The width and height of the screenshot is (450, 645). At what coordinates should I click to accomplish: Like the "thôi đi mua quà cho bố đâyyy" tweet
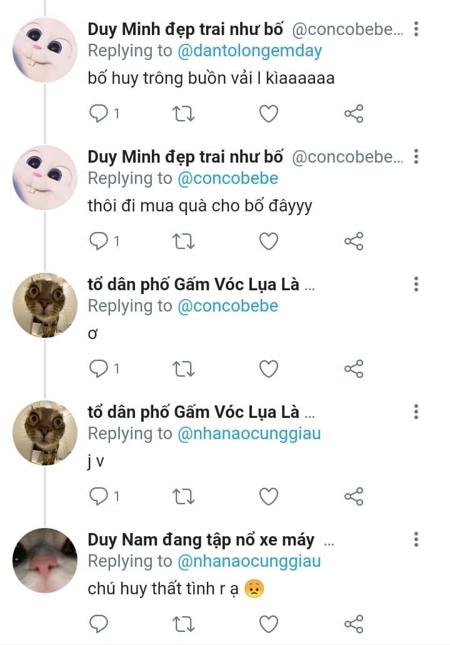269,241
